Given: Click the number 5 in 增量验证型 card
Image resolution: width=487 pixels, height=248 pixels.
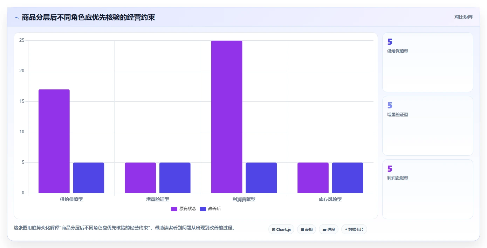Looking at the screenshot, I should click(x=390, y=105).
